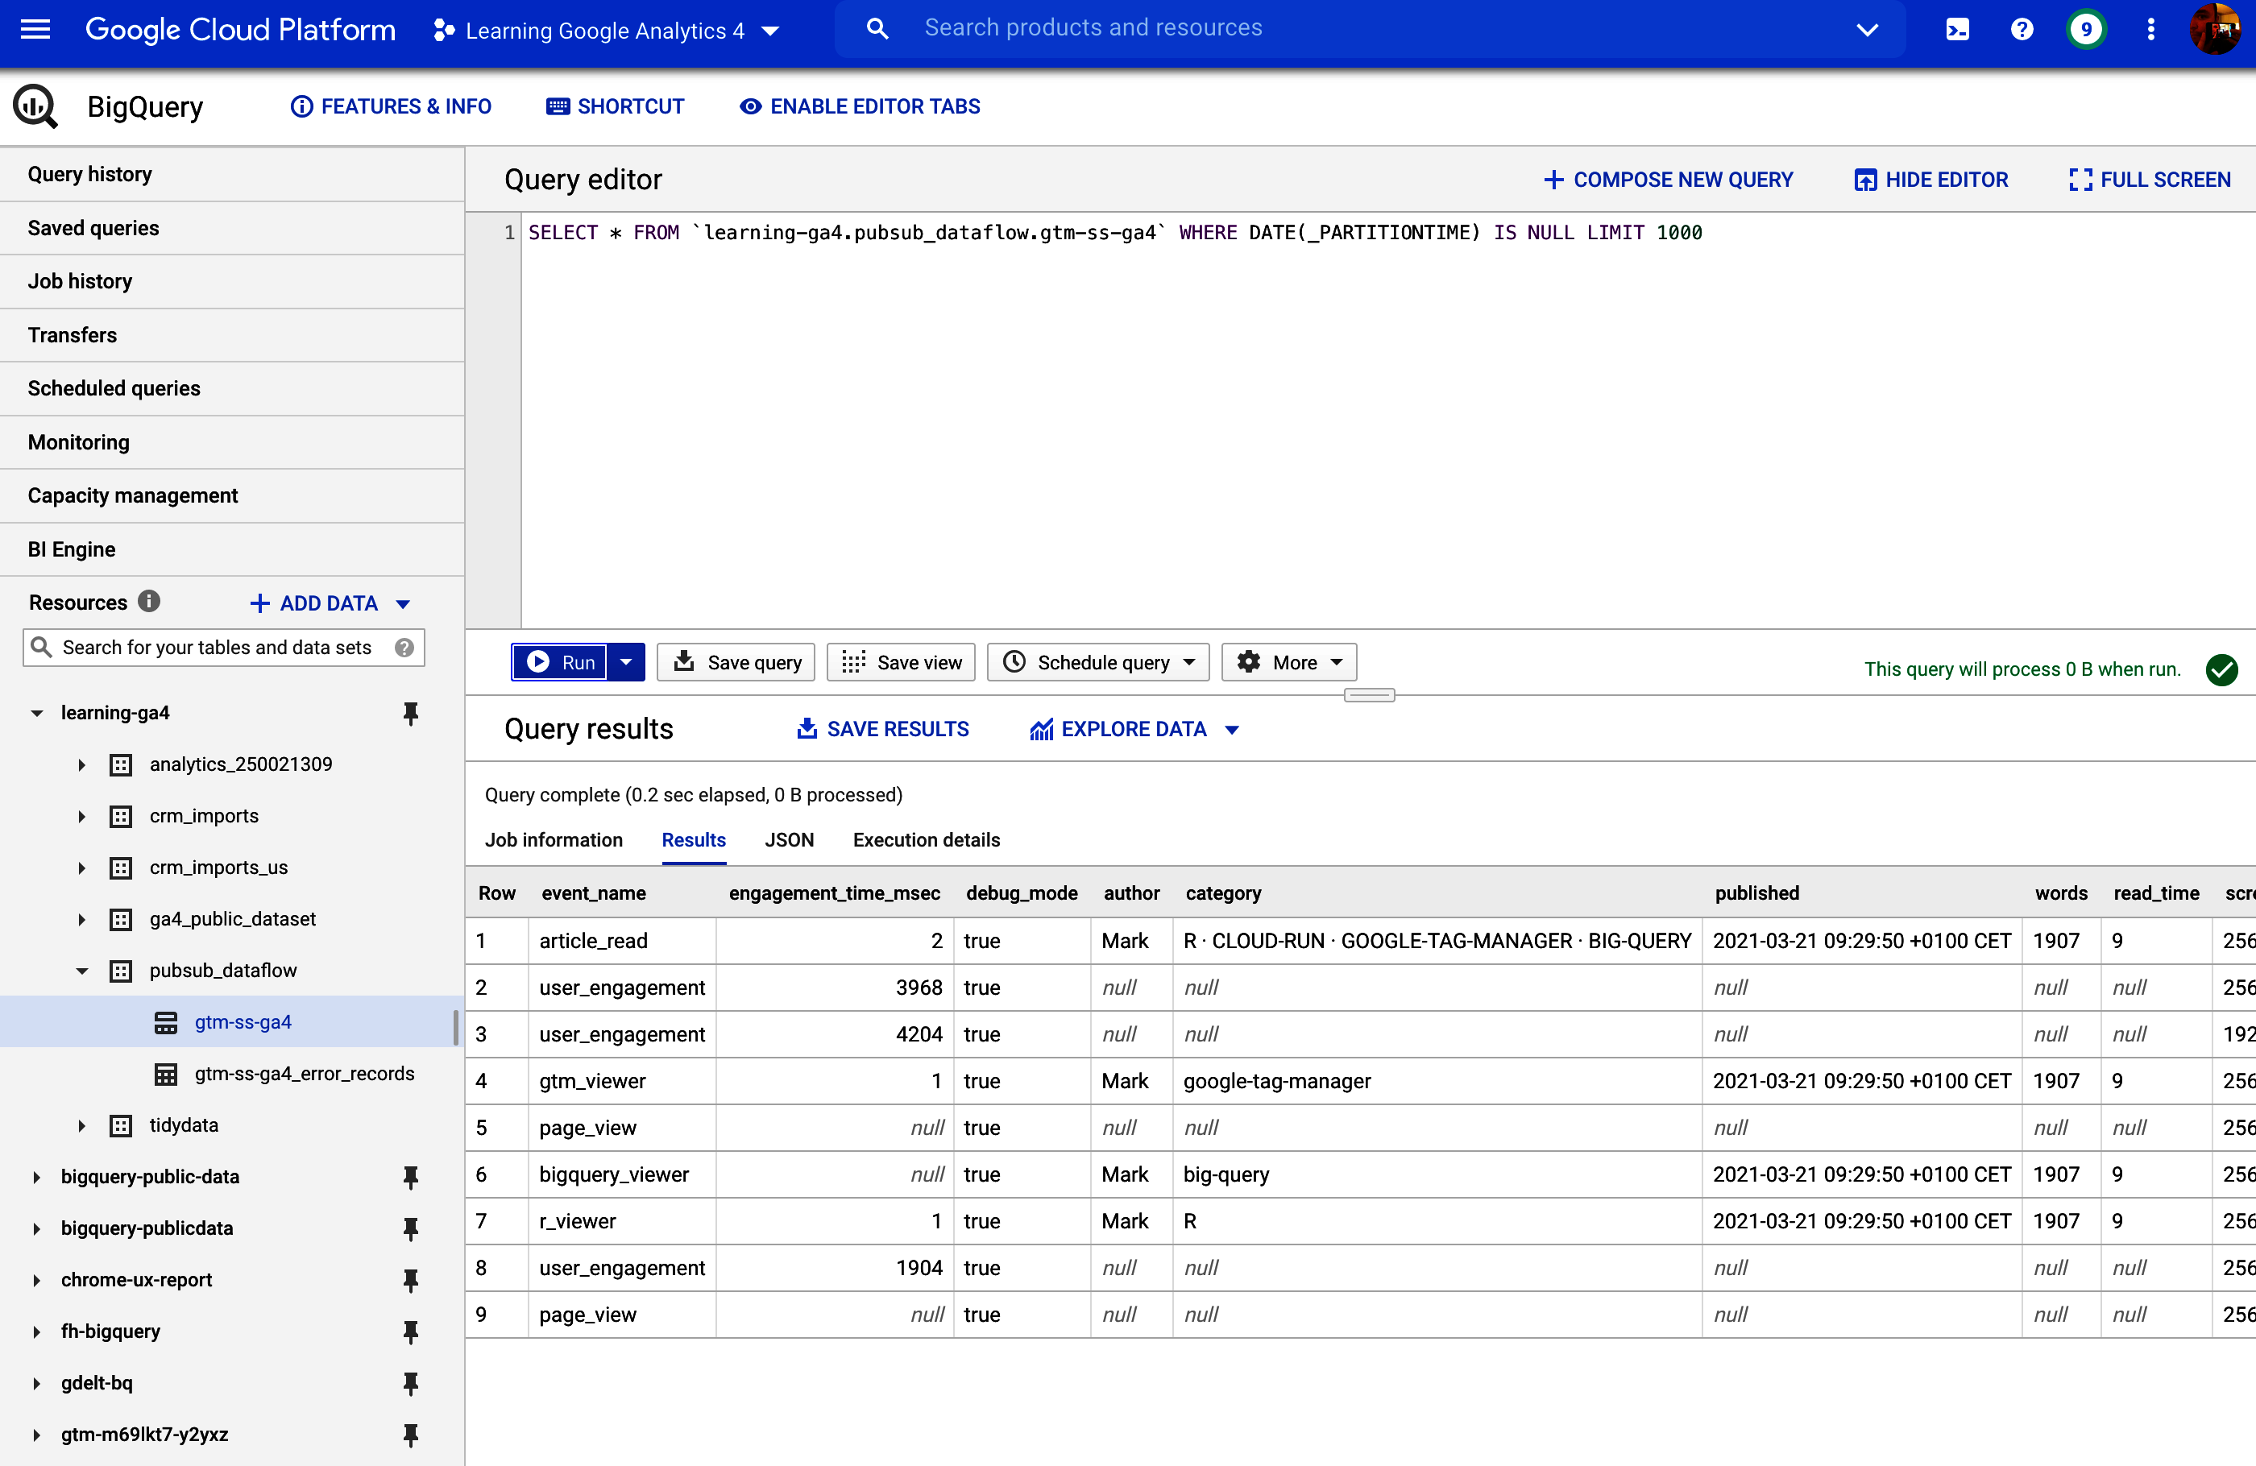
Task: Open Saved queries in sidebar
Action: pos(232,229)
